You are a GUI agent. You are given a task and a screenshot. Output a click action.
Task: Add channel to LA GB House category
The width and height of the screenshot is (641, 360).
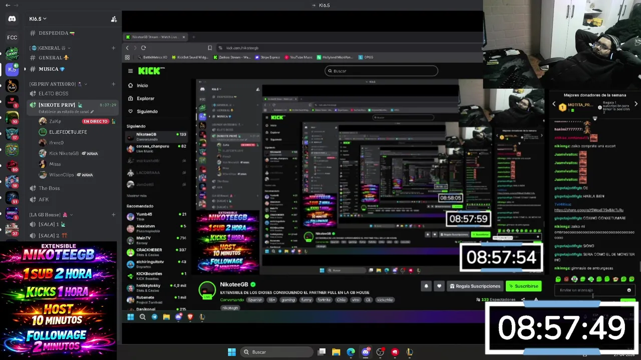[x=113, y=214]
